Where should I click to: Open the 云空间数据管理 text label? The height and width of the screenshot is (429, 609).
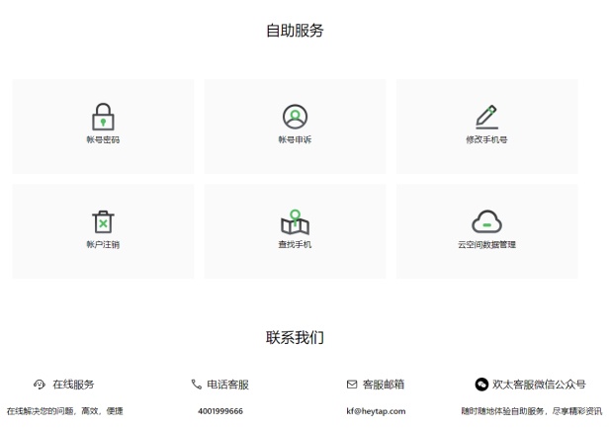(486, 244)
